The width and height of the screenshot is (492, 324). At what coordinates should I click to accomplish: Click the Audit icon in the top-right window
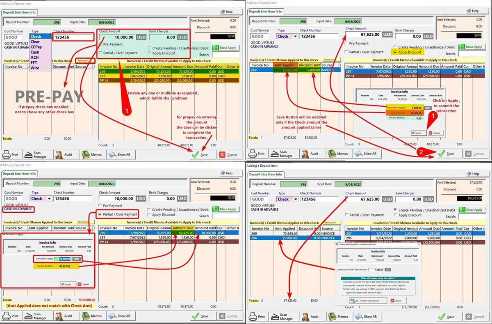[x=305, y=154]
